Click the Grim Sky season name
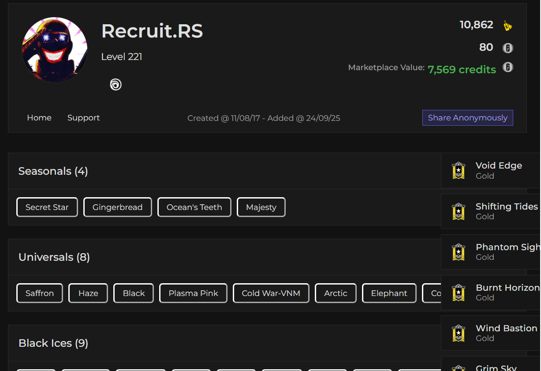This screenshot has width=541, height=371. click(496, 367)
